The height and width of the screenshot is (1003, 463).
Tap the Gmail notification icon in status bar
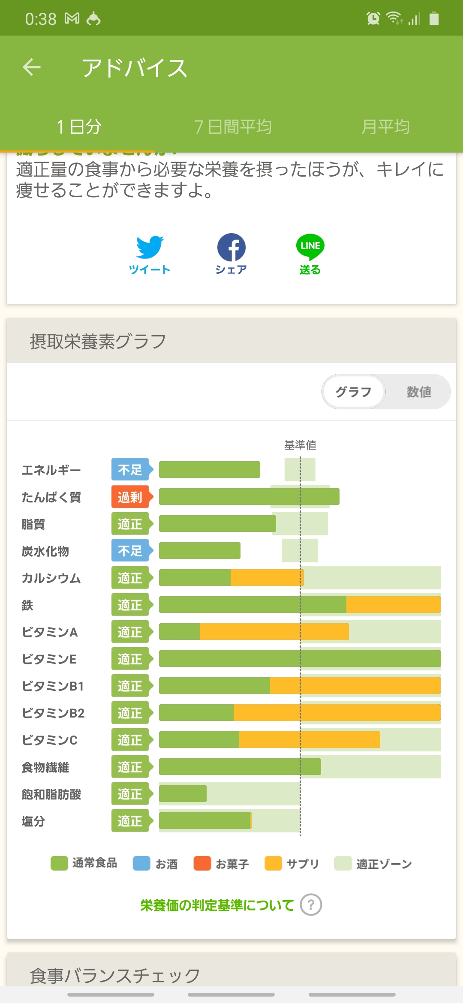coord(72,18)
